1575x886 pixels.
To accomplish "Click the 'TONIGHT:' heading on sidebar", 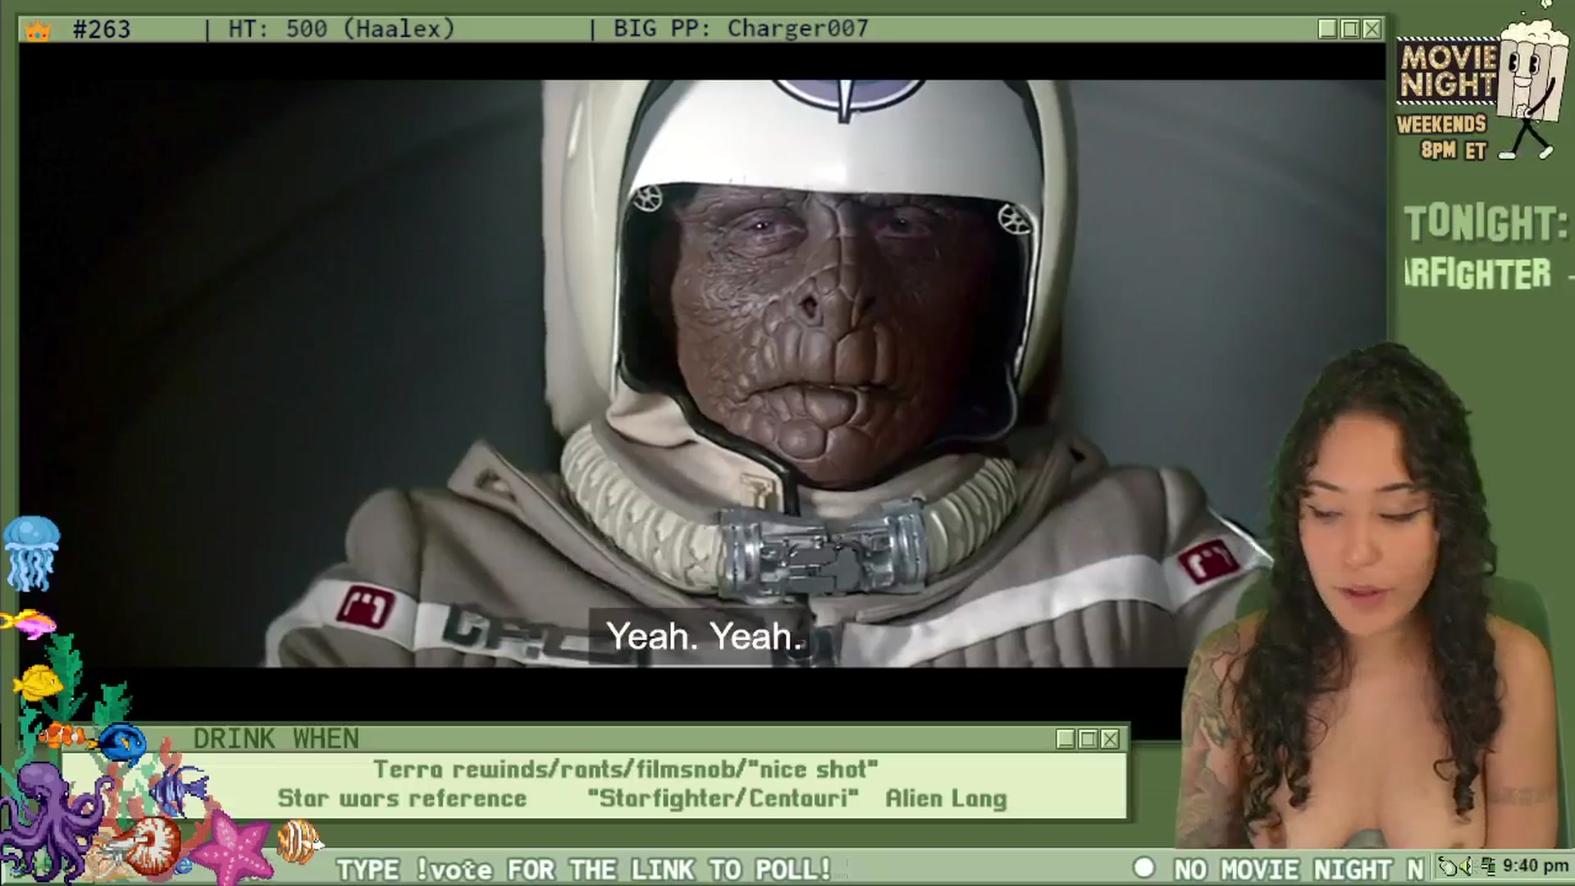I will pyautogui.click(x=1486, y=223).
